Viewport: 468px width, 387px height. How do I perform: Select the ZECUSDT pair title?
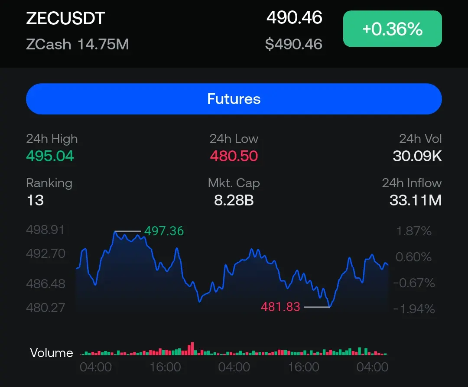(66, 18)
